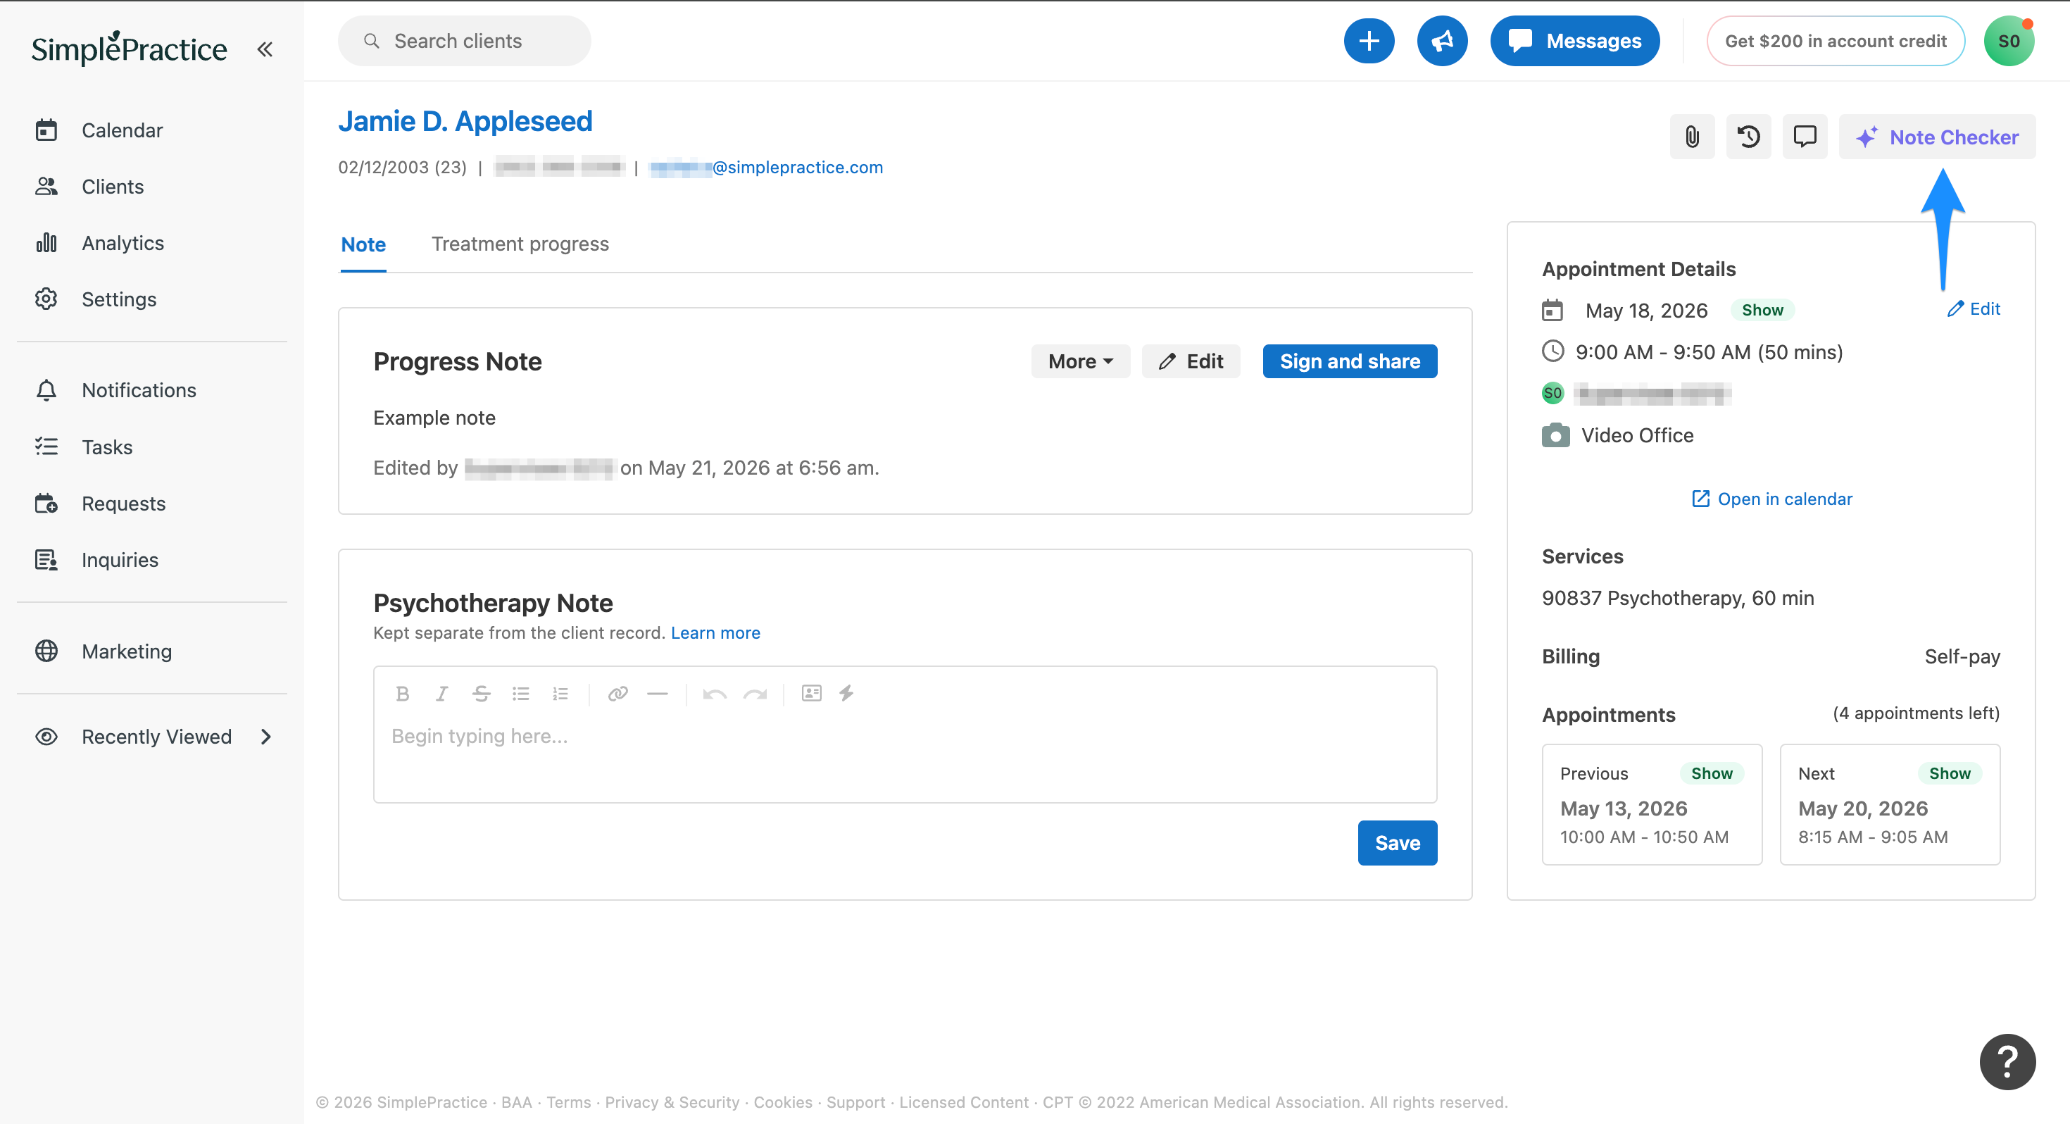Open Settings from the sidebar
The image size is (2070, 1124).
[119, 299]
